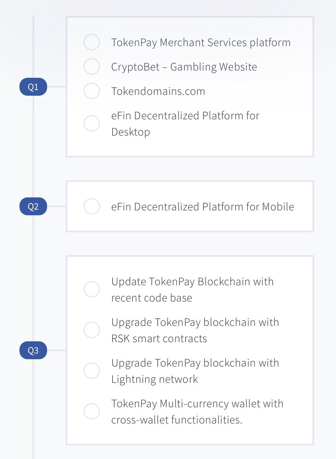Tick the circle beside CryptoBet Gambling Website

(x=92, y=67)
